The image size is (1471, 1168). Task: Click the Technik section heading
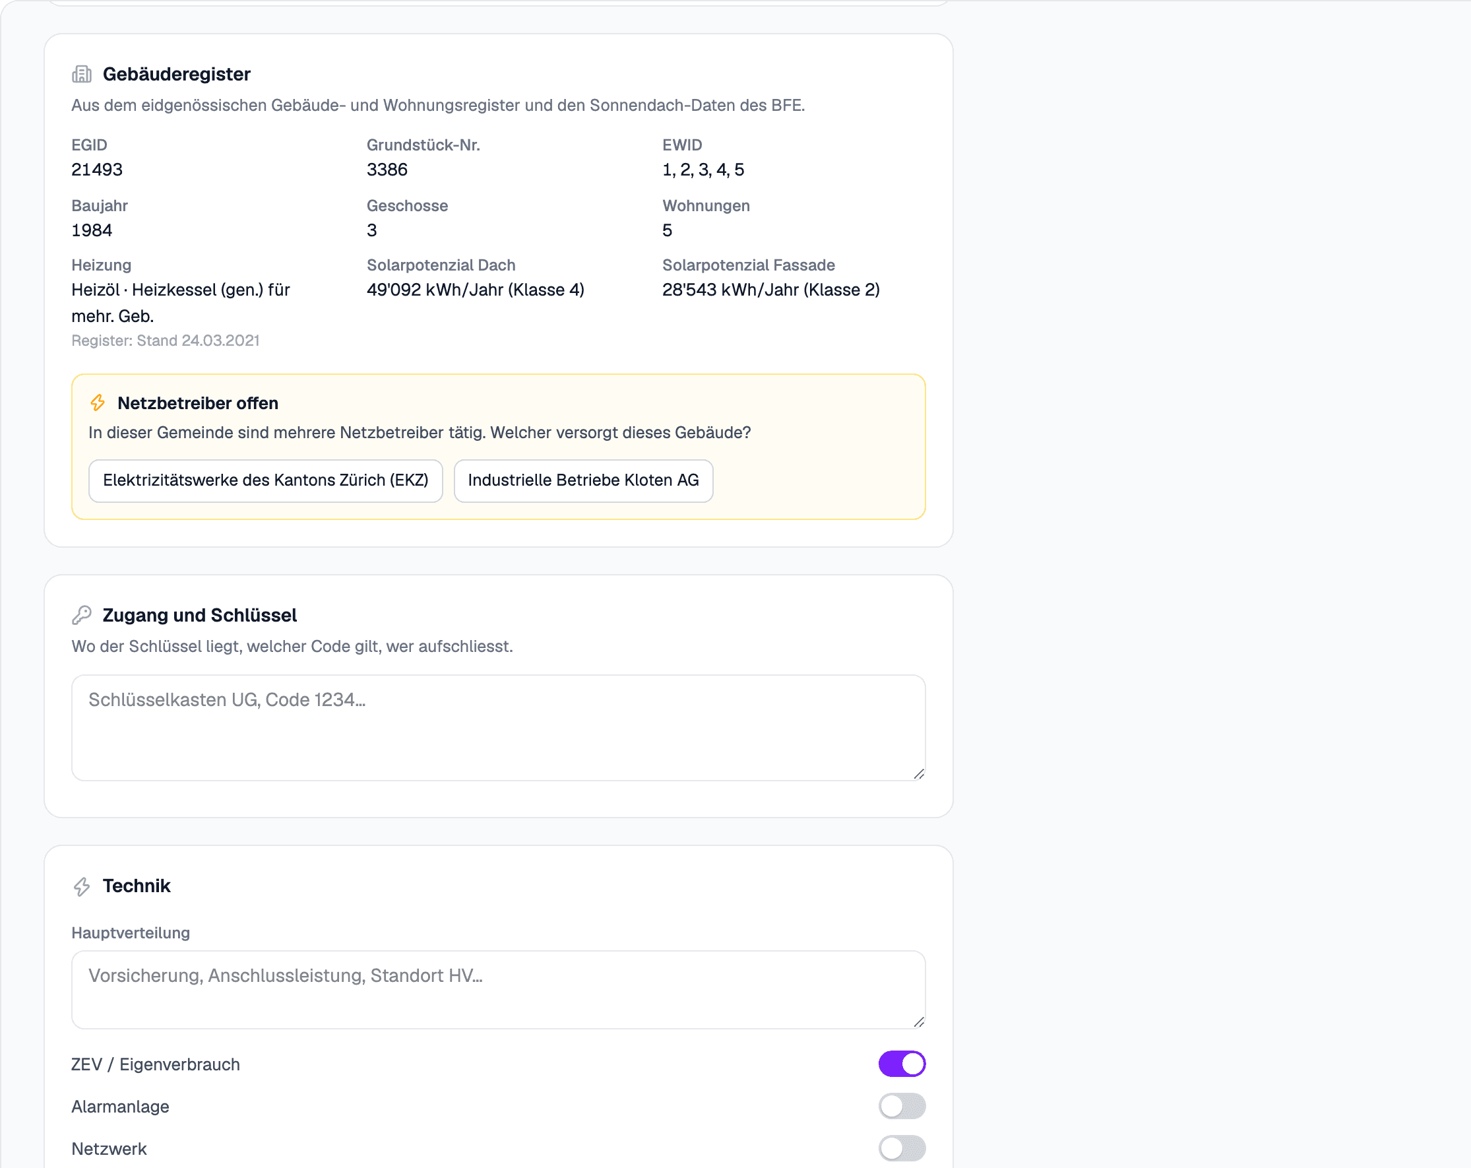pyautogui.click(x=137, y=886)
